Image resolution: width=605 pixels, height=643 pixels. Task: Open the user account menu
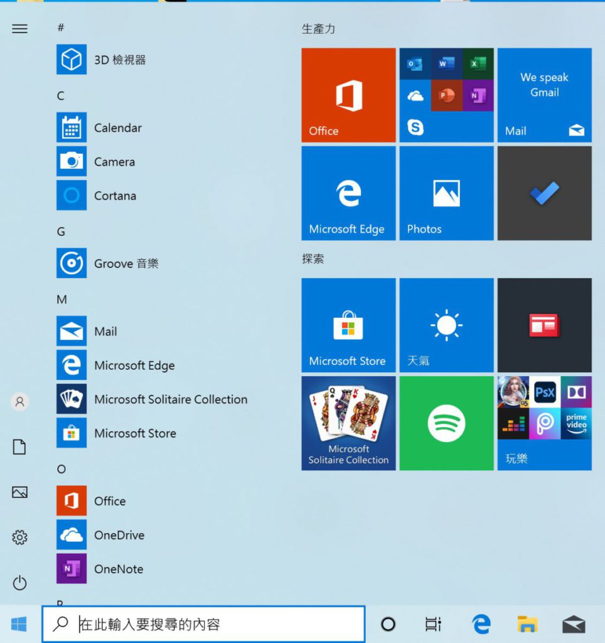[x=19, y=401]
